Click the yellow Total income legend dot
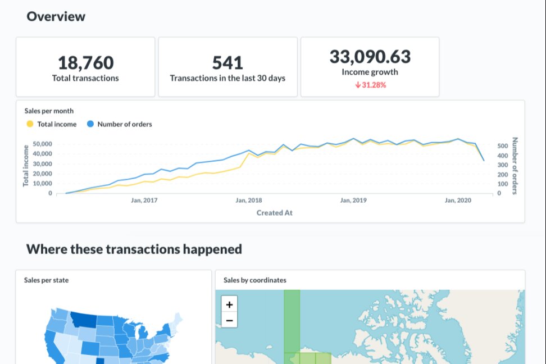Viewport: 546px width, 364px height. 29,124
